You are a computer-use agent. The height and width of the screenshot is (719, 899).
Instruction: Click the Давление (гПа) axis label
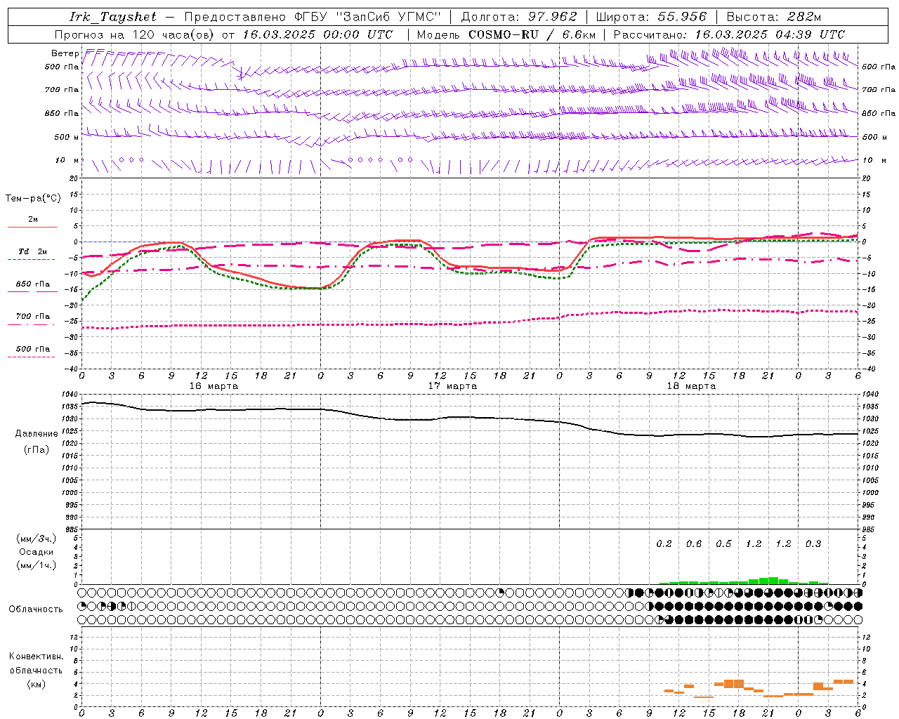pyautogui.click(x=37, y=442)
